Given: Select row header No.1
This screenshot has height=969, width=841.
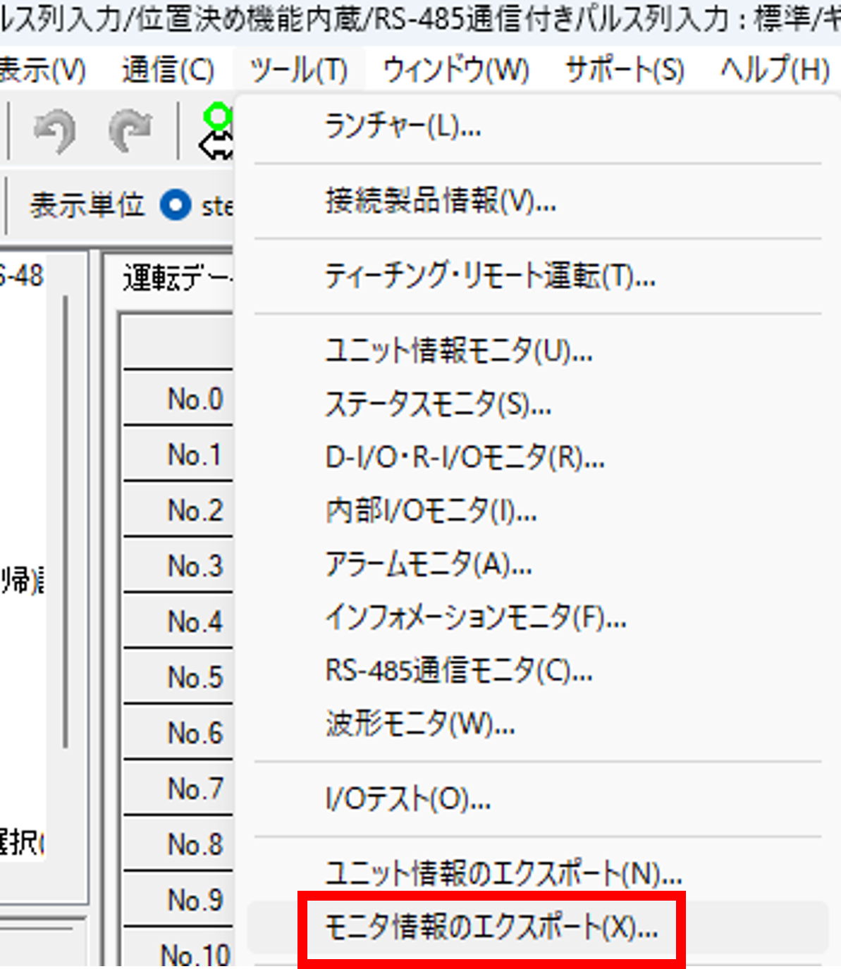Looking at the screenshot, I should point(178,454).
